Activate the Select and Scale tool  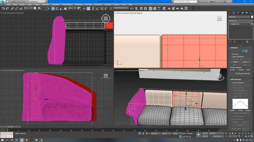click(61, 9)
